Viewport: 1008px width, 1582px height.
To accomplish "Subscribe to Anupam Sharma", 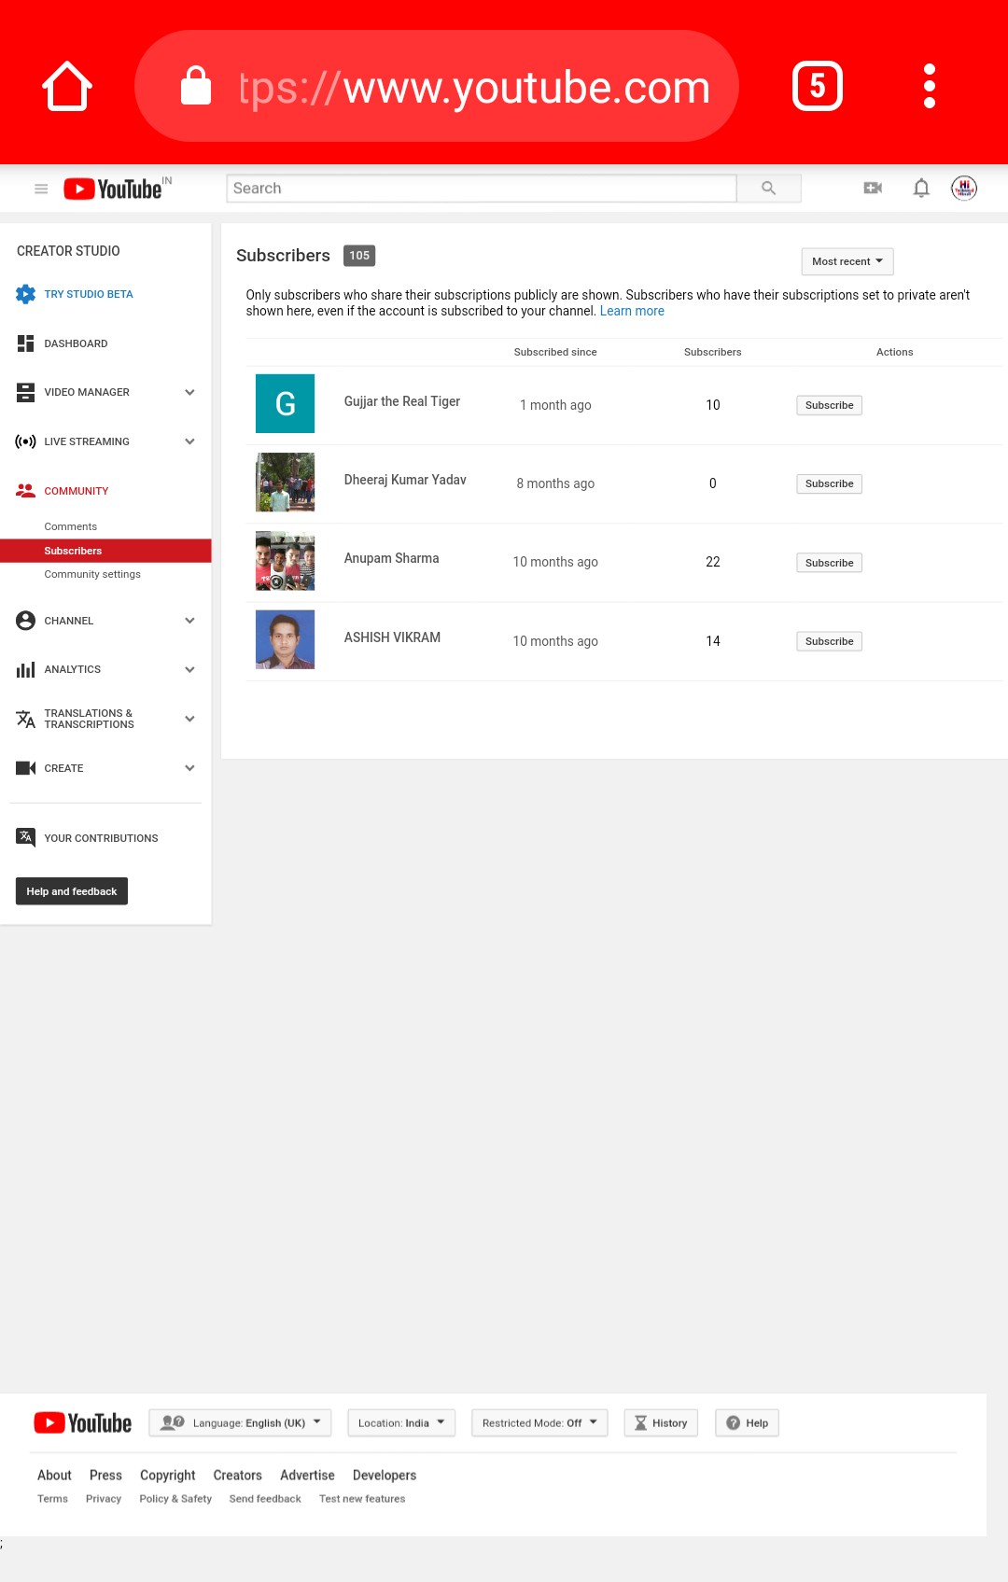I will [x=829, y=563].
